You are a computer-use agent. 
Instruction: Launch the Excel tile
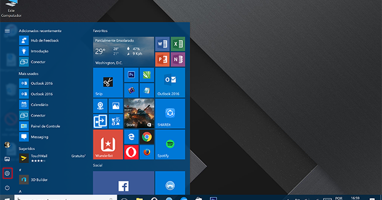[x=178, y=44]
